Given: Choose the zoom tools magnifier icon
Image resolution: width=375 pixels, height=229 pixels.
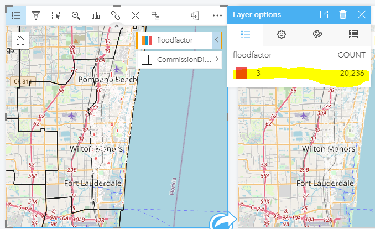Looking at the screenshot, I should click(x=76, y=16).
